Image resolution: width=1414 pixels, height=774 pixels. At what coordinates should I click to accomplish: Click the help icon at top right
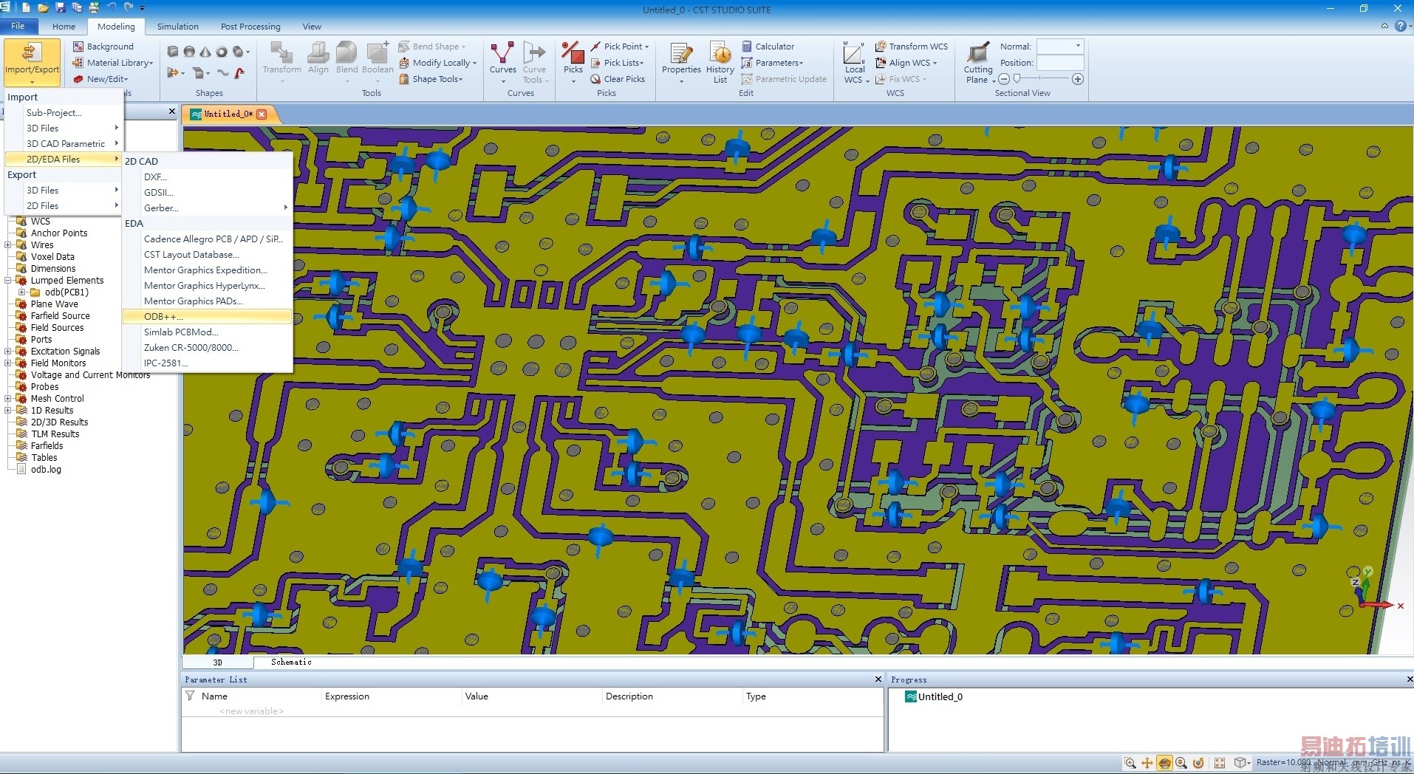(x=1400, y=26)
